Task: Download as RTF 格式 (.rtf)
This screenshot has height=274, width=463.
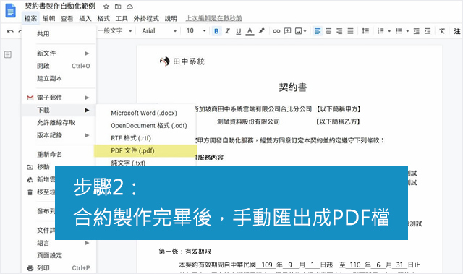Action: [145, 138]
